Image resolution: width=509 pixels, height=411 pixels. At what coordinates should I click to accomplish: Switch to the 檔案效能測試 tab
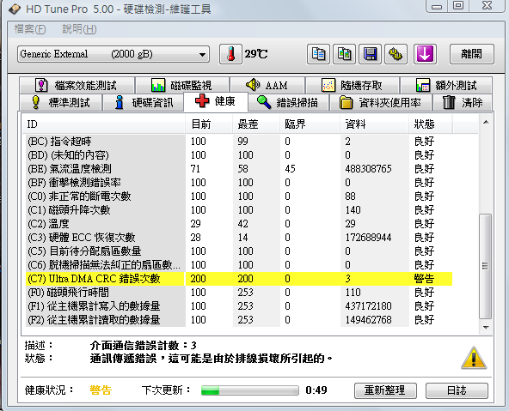[77, 85]
